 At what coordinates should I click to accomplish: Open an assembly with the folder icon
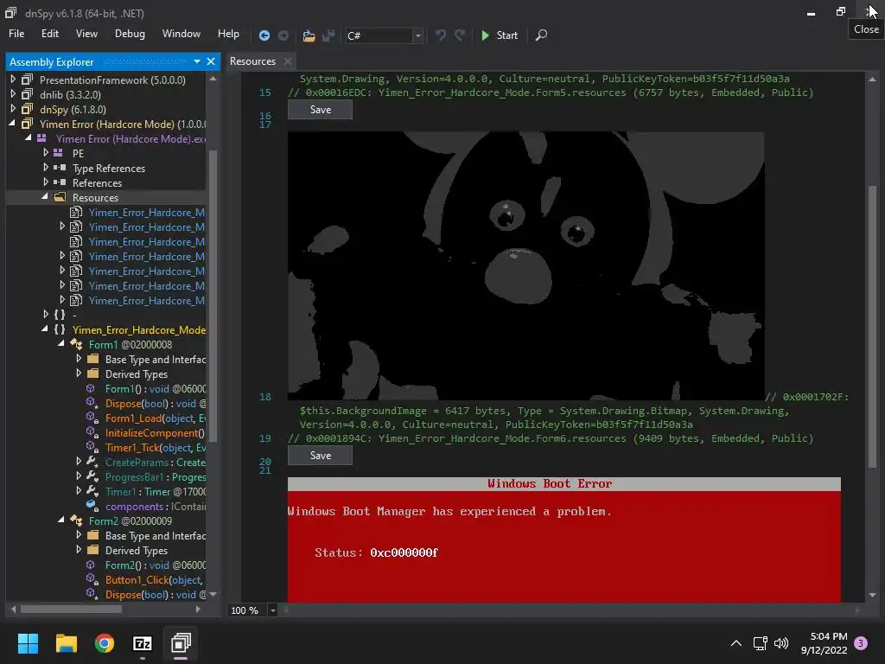(x=309, y=35)
